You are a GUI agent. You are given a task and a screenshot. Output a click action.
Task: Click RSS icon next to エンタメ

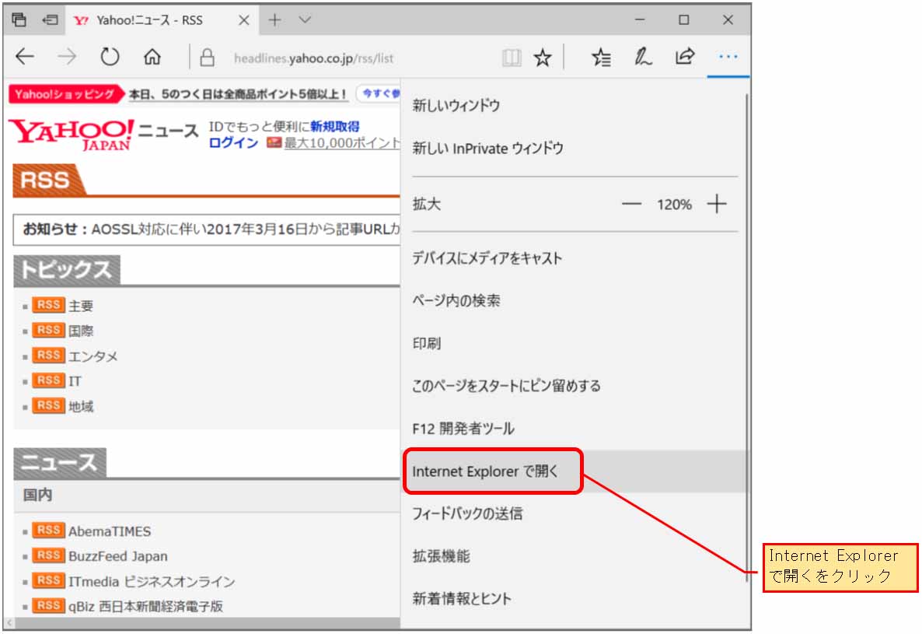click(x=48, y=356)
